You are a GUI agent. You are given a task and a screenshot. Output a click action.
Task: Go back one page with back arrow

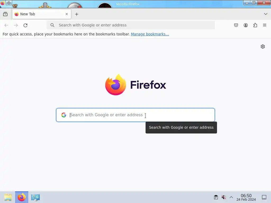pos(6,25)
